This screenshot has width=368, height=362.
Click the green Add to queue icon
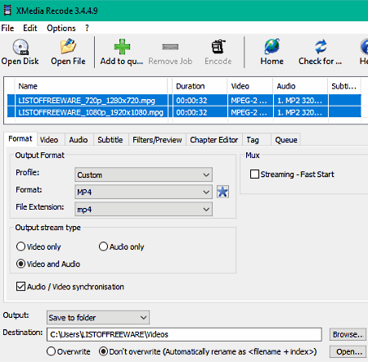tap(122, 47)
